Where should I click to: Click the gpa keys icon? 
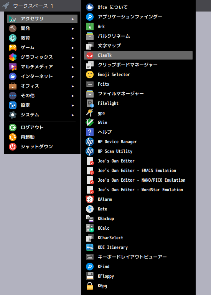click(x=90, y=113)
